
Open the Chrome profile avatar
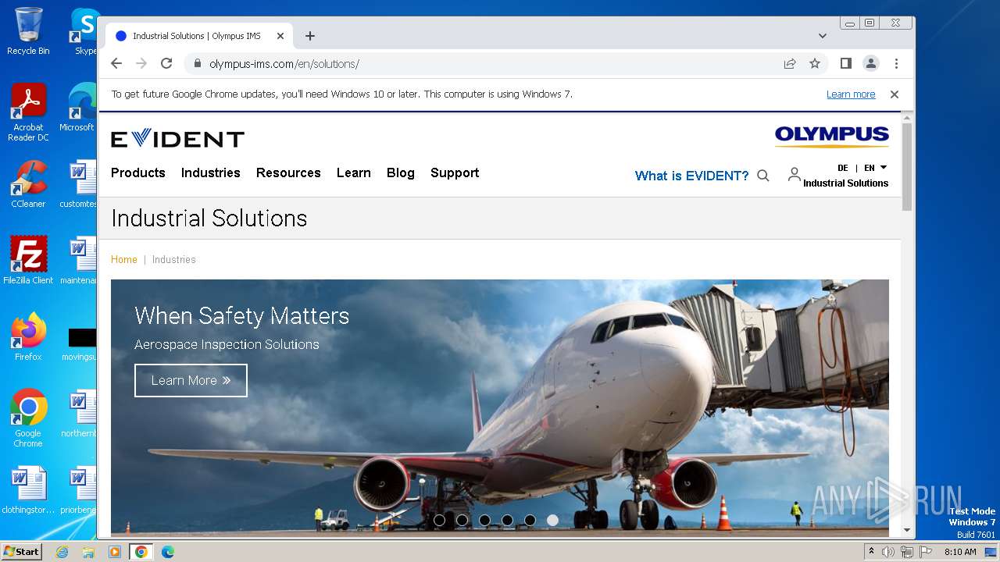(871, 63)
